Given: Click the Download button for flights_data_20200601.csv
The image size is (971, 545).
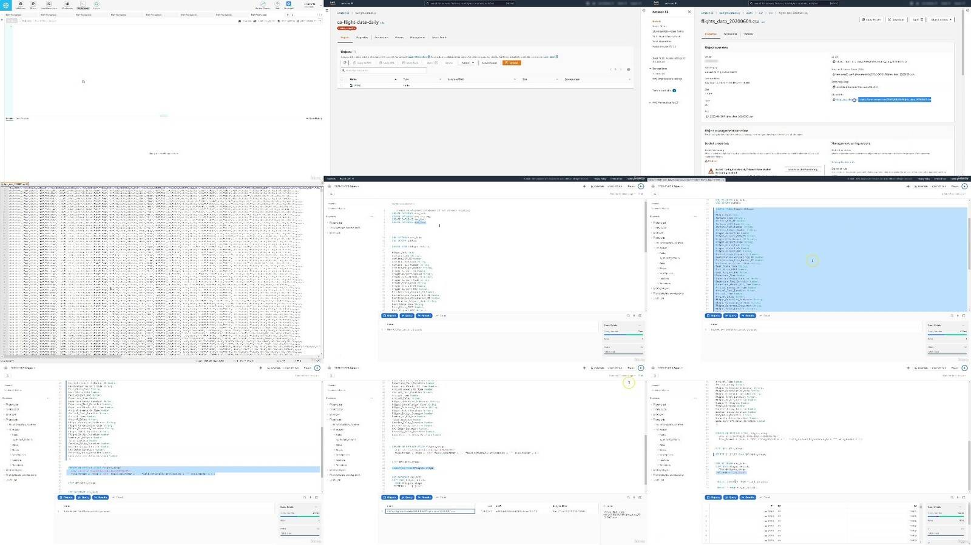Looking at the screenshot, I should 896,20.
